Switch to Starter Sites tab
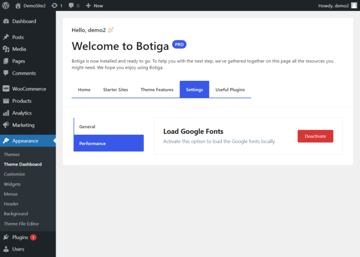Screen dimensions: 360x257 tap(115, 89)
